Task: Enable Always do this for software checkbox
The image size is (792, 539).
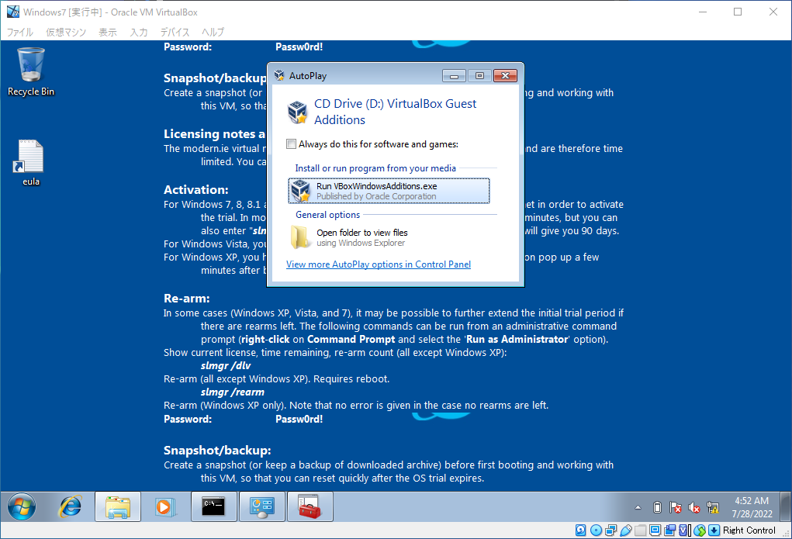Action: (x=292, y=144)
